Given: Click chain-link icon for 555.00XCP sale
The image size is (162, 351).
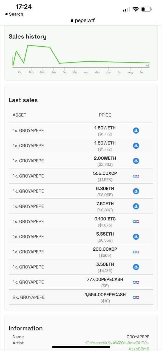Looking at the screenshot, I should pos(136,176).
